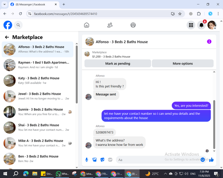The image size is (223, 178).
Task: View site information icon in address bar
Action: (30, 14)
